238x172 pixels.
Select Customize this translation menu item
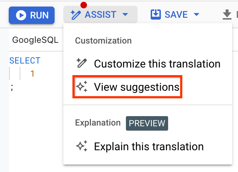148,64
